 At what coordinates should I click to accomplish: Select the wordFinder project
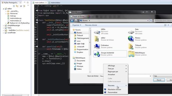pyautogui.click(x=12, y=33)
